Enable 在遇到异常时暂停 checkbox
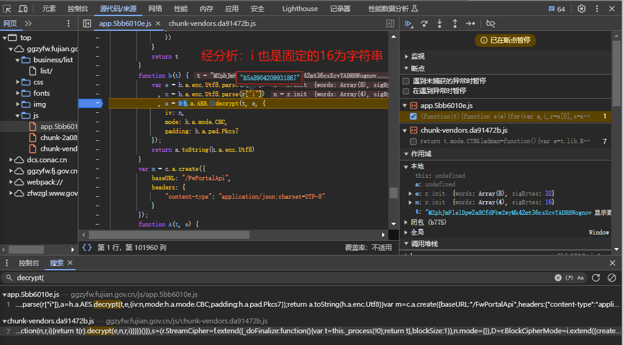623x345 pixels. coord(406,91)
